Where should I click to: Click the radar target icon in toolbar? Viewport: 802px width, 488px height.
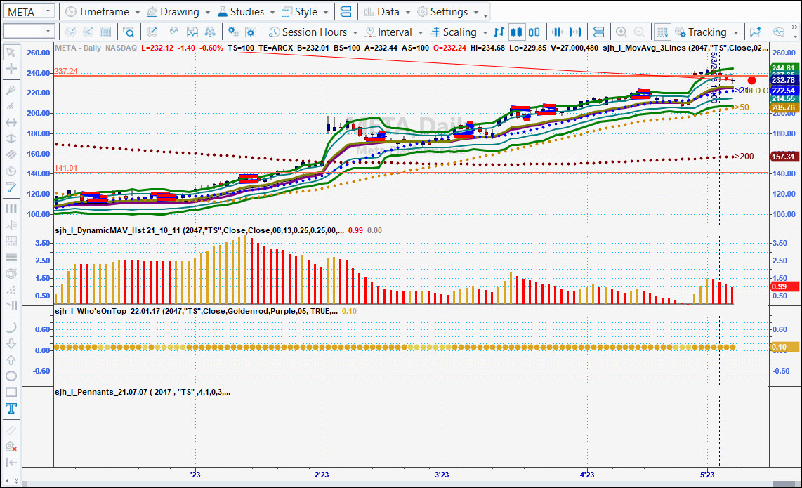click(x=152, y=32)
